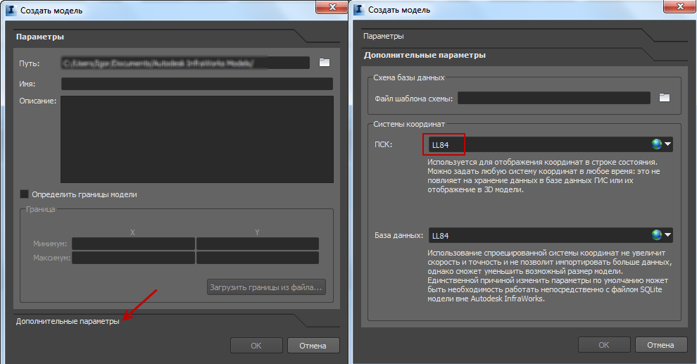
Task: Click Отмена in left window
Action: pos(313,345)
